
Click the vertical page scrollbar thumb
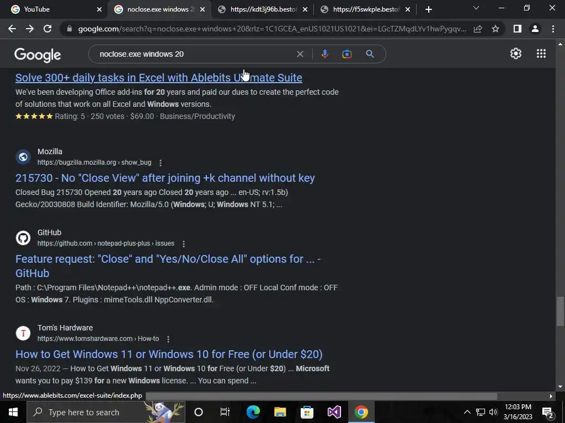560,311
